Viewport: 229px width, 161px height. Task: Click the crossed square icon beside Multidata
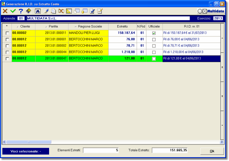click(x=204, y=11)
